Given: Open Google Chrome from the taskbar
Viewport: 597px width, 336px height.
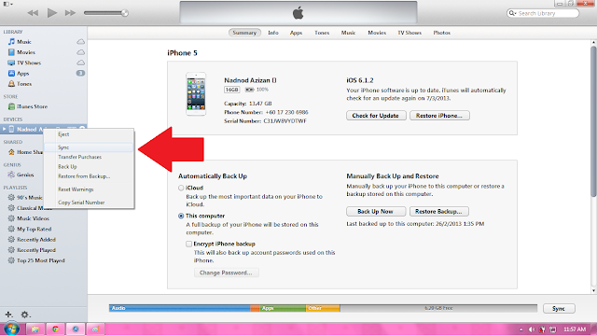Looking at the screenshot, I should [56, 329].
